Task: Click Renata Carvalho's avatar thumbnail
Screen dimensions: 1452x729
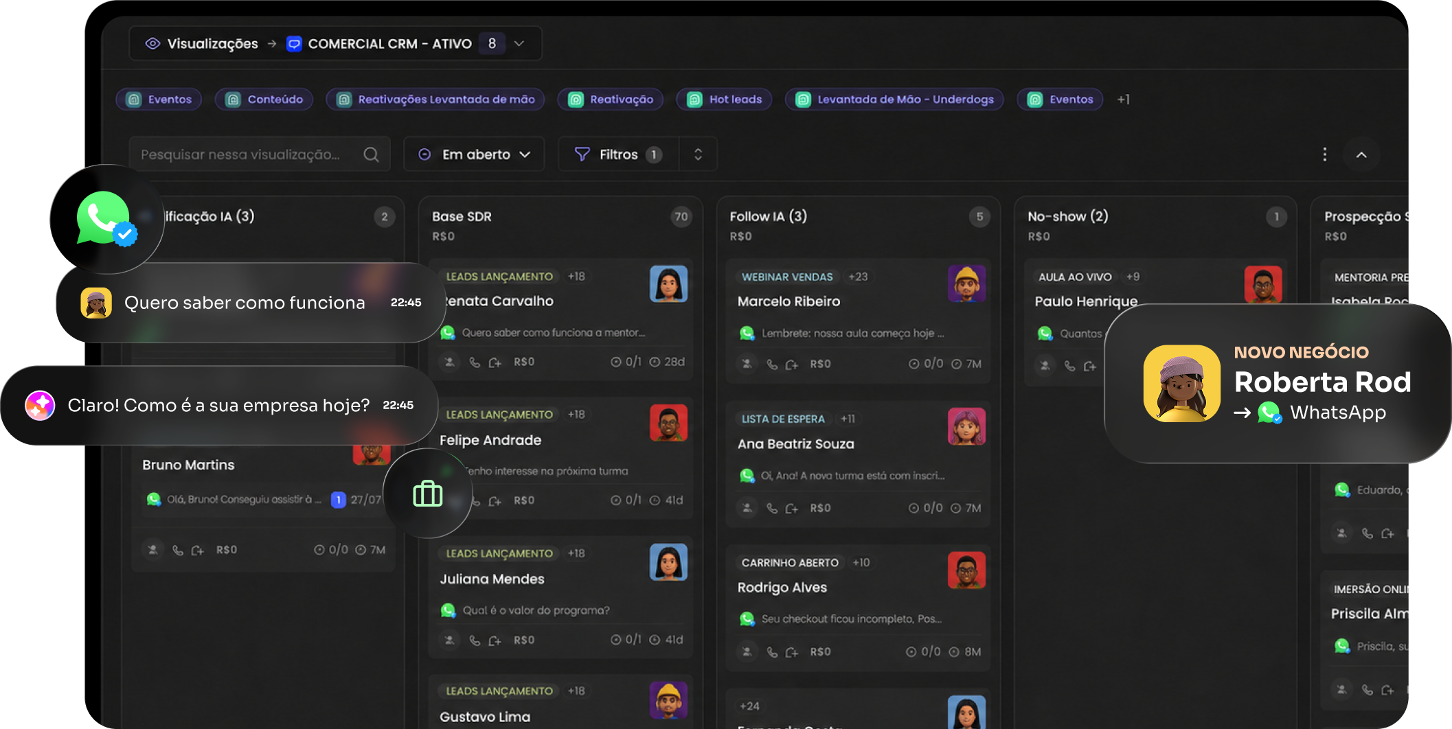Action: pyautogui.click(x=668, y=284)
